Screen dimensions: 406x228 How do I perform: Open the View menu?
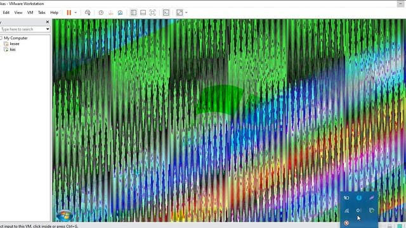pos(18,13)
